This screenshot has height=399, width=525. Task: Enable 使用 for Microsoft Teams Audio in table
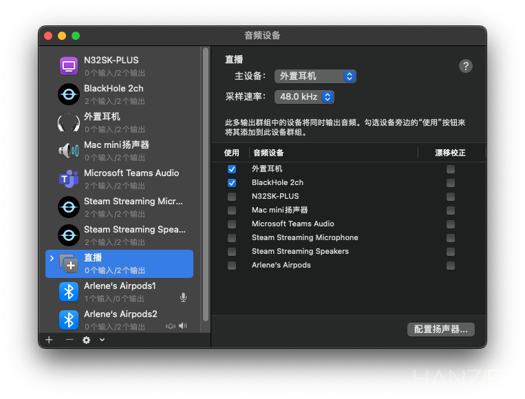pos(232,224)
